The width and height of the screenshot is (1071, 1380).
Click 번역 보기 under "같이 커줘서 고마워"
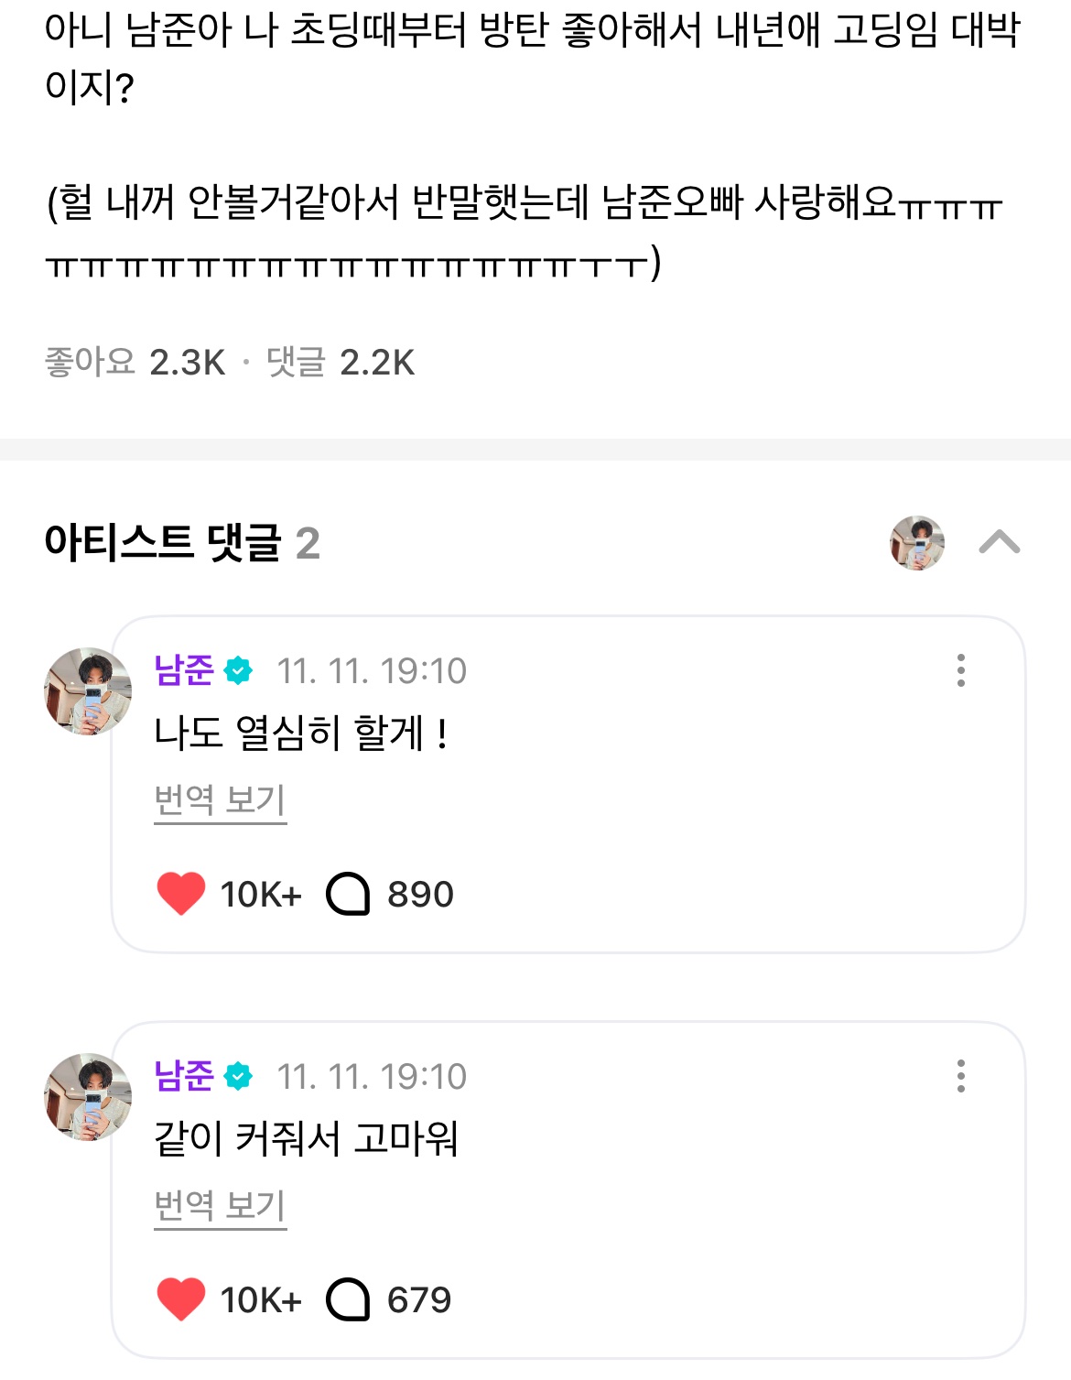(220, 1206)
